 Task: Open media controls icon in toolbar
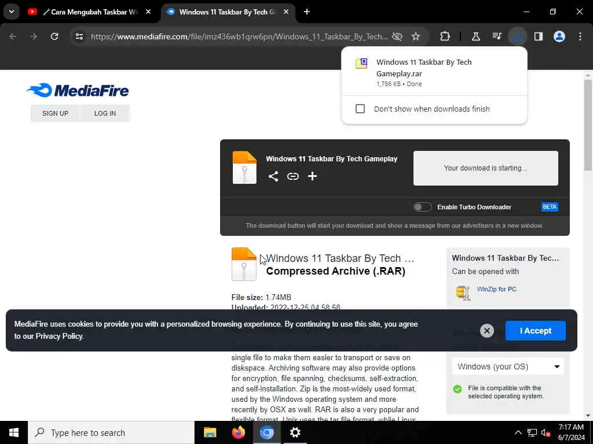coord(496,36)
